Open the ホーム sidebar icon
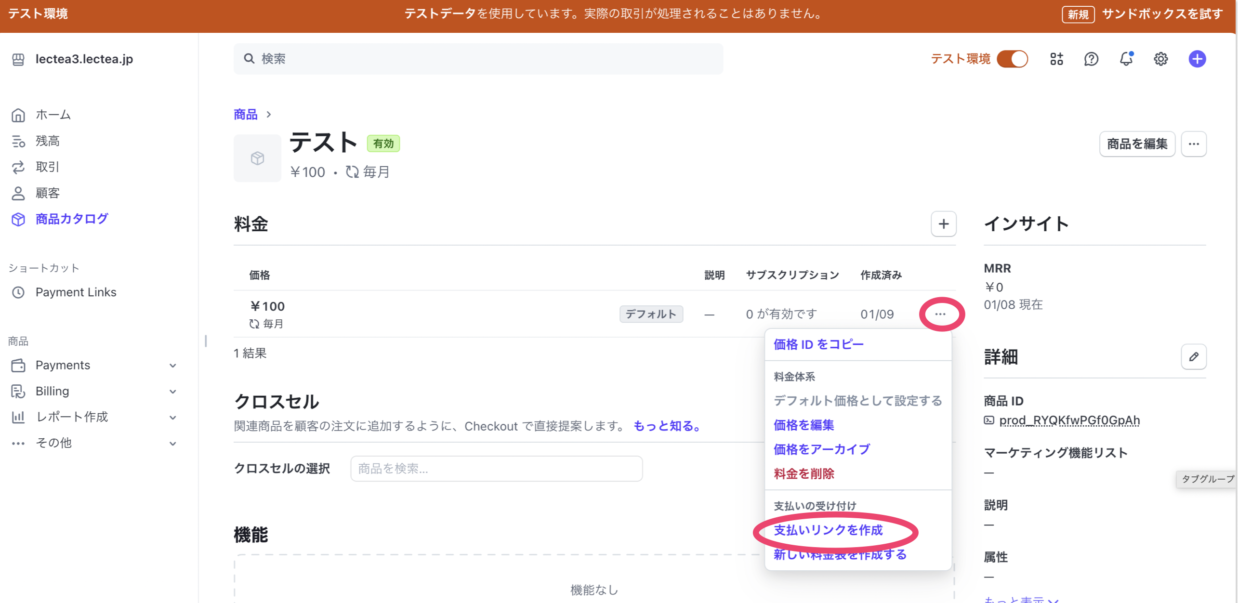 (x=18, y=115)
